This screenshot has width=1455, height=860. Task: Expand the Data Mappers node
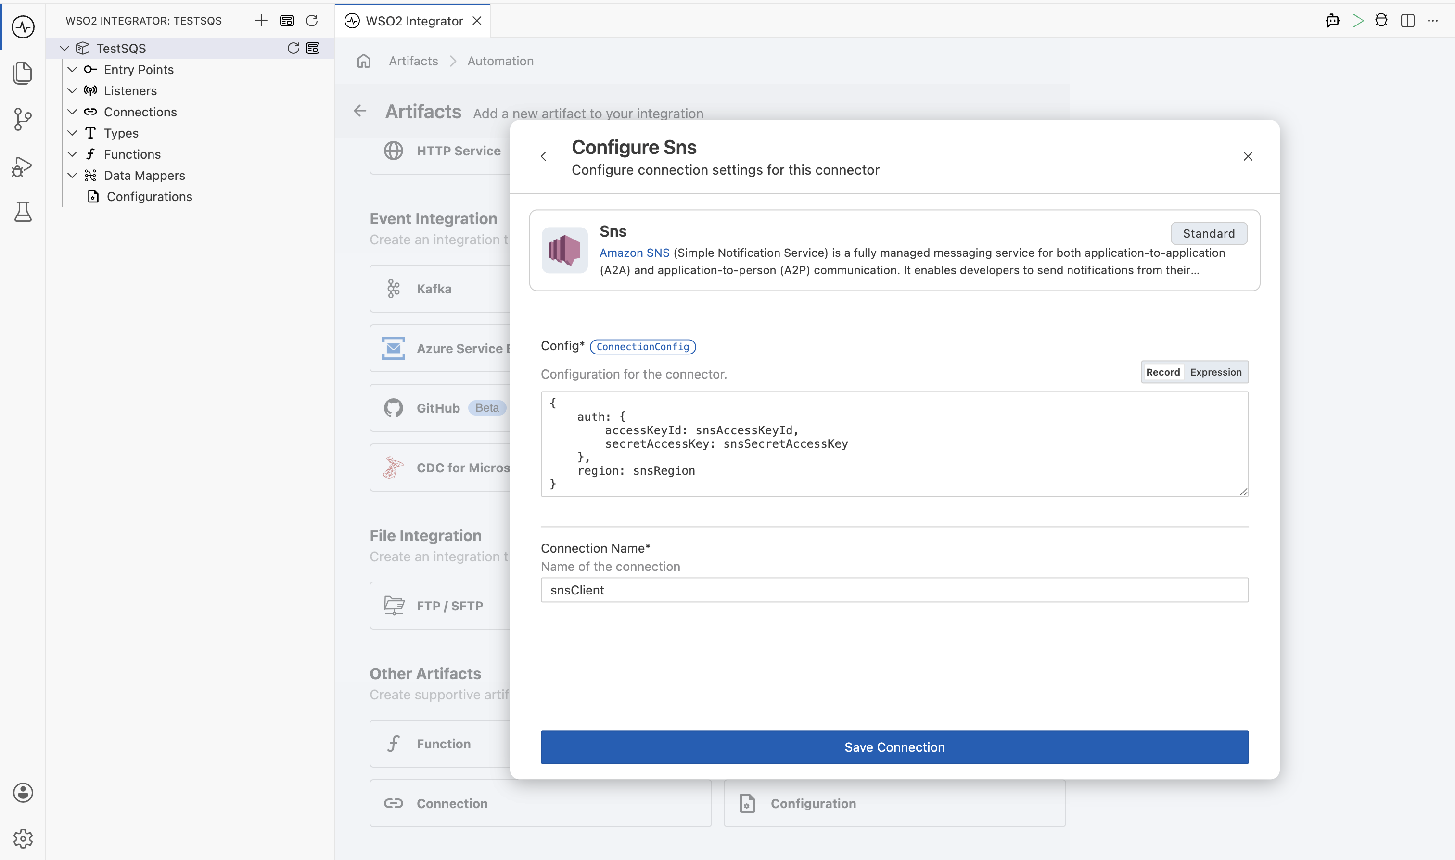pyautogui.click(x=73, y=176)
